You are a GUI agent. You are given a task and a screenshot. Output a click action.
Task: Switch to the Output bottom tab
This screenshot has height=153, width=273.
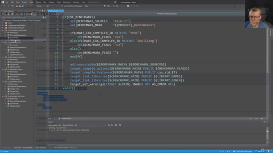(x=50, y=148)
